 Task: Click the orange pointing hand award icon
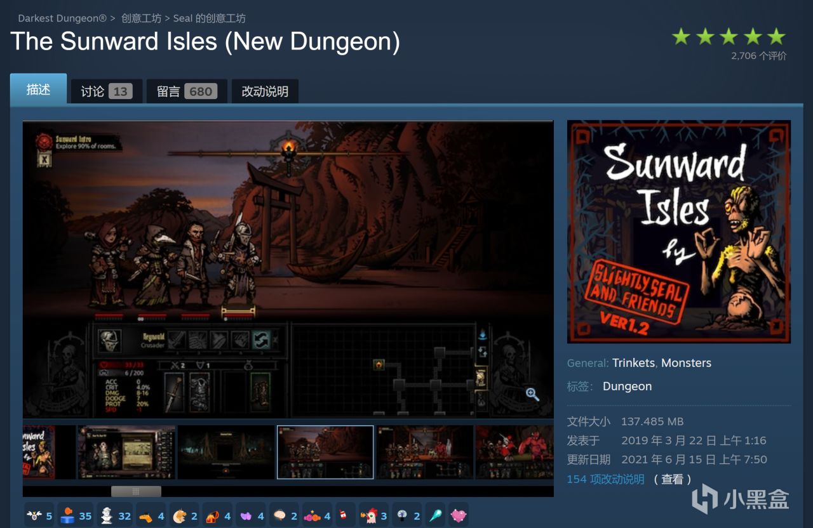click(145, 516)
